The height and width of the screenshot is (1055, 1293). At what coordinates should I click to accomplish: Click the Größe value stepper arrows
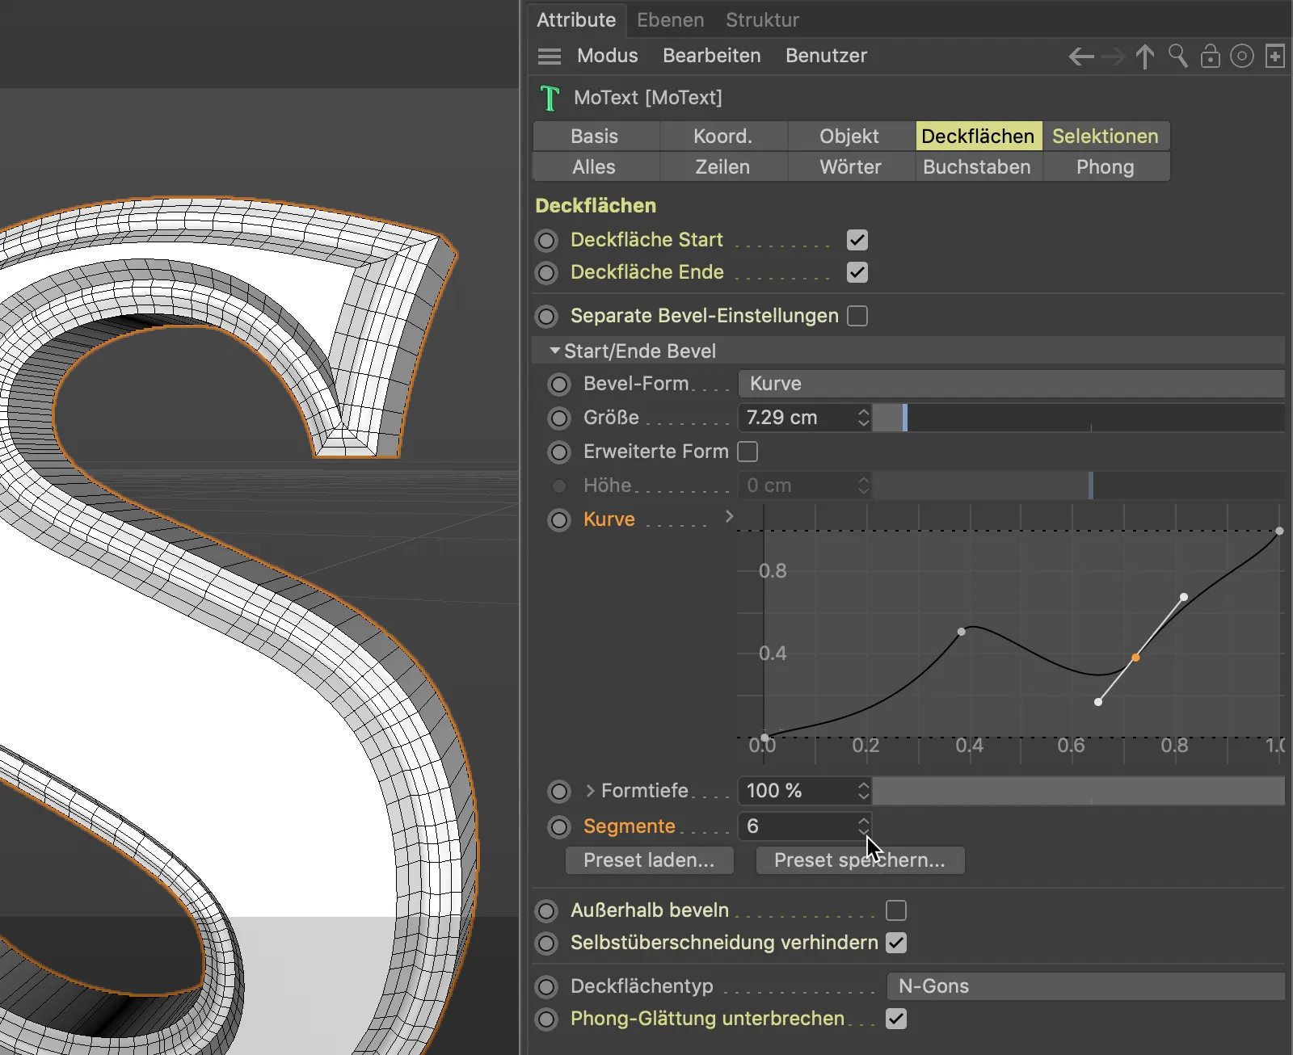pos(863,418)
